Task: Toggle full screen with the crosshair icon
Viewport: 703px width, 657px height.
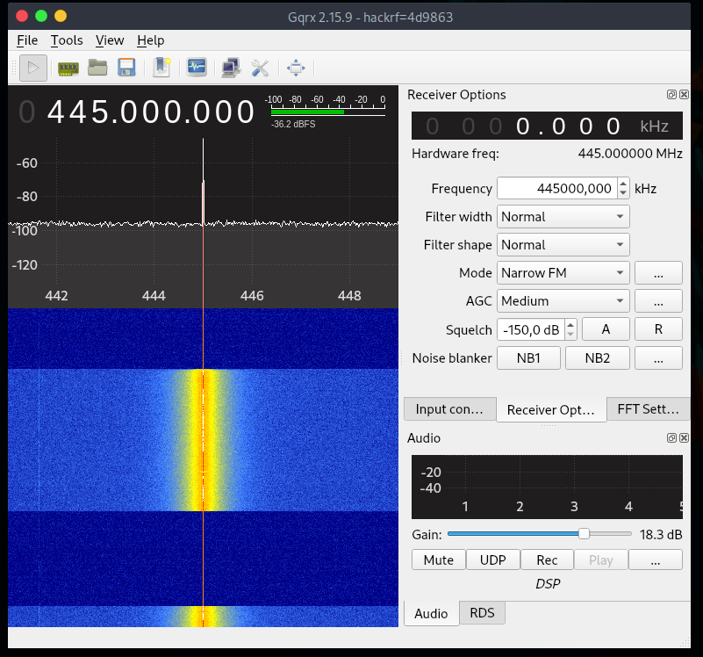Action: 295,68
